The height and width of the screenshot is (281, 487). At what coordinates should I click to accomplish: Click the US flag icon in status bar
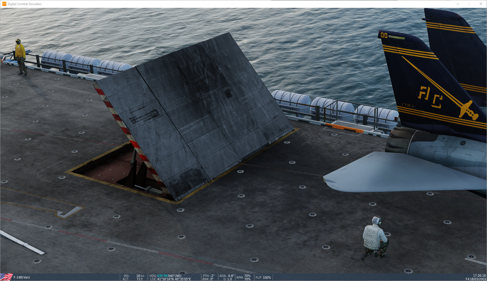pyautogui.click(x=6, y=277)
